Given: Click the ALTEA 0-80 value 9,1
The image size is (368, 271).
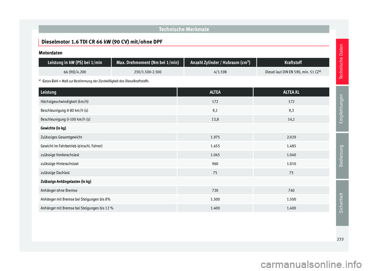Looking at the screenshot, I should tap(215, 110).
